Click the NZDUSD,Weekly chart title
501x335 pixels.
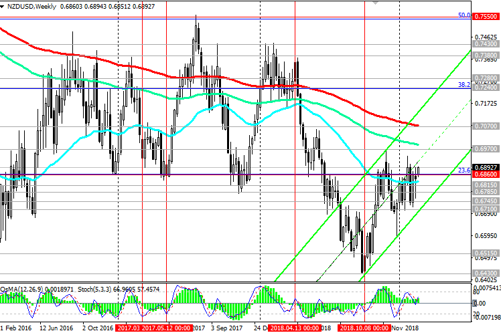pyautogui.click(x=32, y=7)
